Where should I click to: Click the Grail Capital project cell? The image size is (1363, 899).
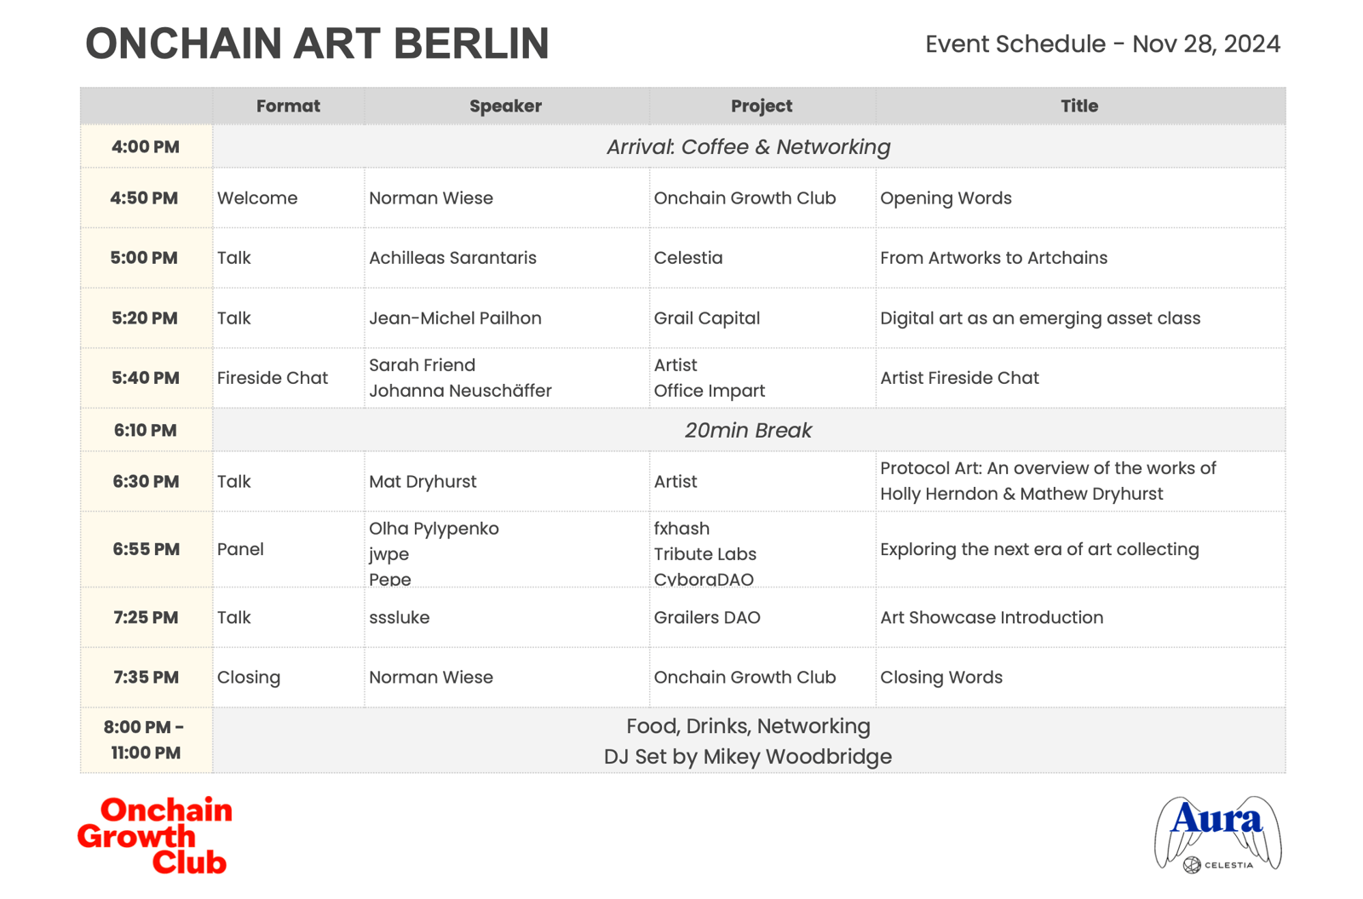[x=762, y=318]
